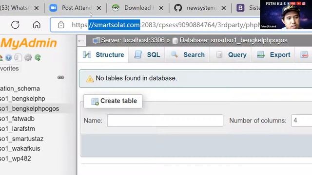Select so1_bengkelphpogos database in sidebar

(29, 109)
